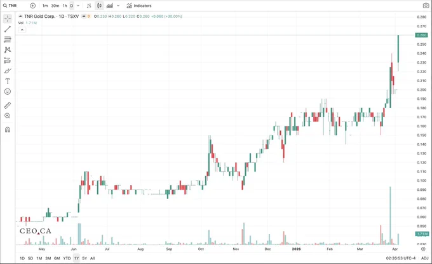Set the time range to 5D
The height and width of the screenshot is (264, 432).
[30, 258]
